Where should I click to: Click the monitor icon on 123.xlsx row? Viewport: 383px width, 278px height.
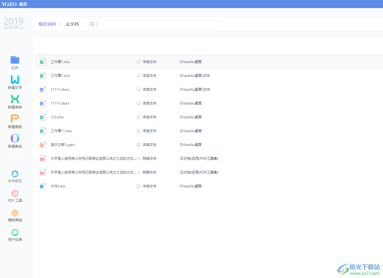139,117
